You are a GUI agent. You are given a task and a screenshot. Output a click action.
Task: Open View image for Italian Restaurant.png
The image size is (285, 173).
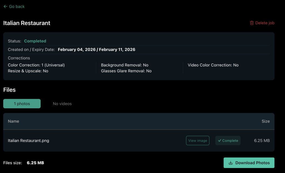(198, 141)
